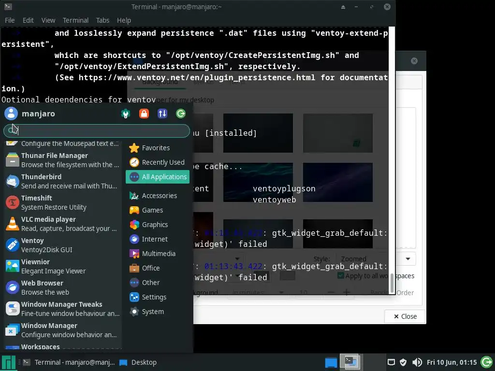Select the middle-right wallpaper thumbnail in Desktop dialog

point(338,182)
